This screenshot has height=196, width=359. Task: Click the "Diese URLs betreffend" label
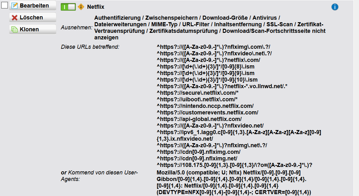coord(91,47)
